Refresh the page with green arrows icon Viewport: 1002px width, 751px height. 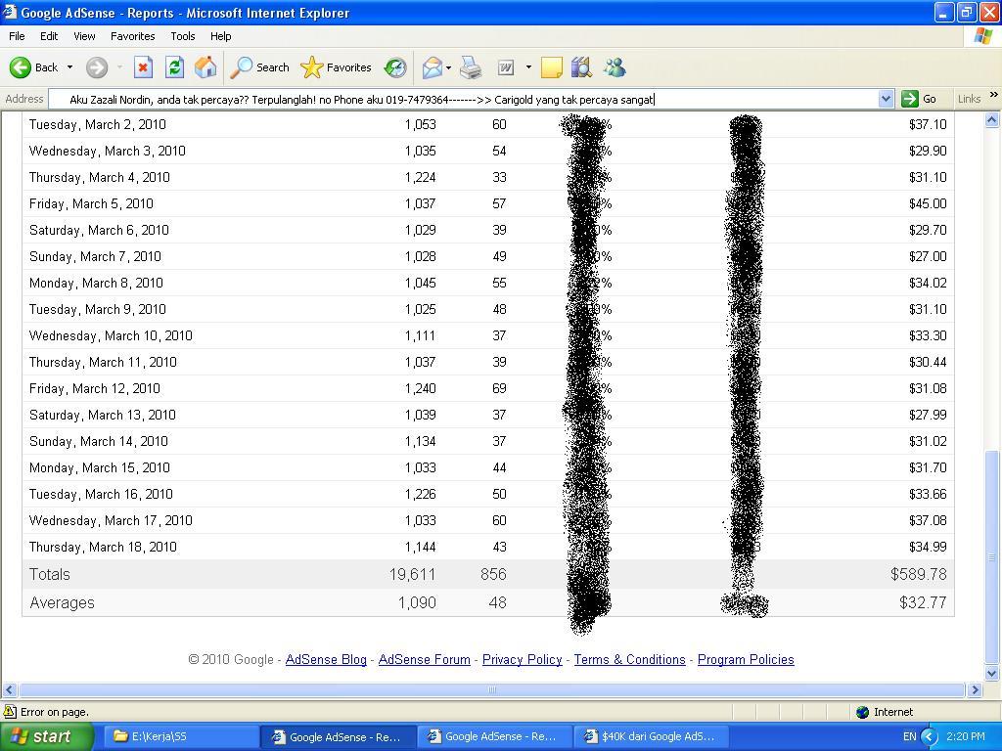pos(174,67)
